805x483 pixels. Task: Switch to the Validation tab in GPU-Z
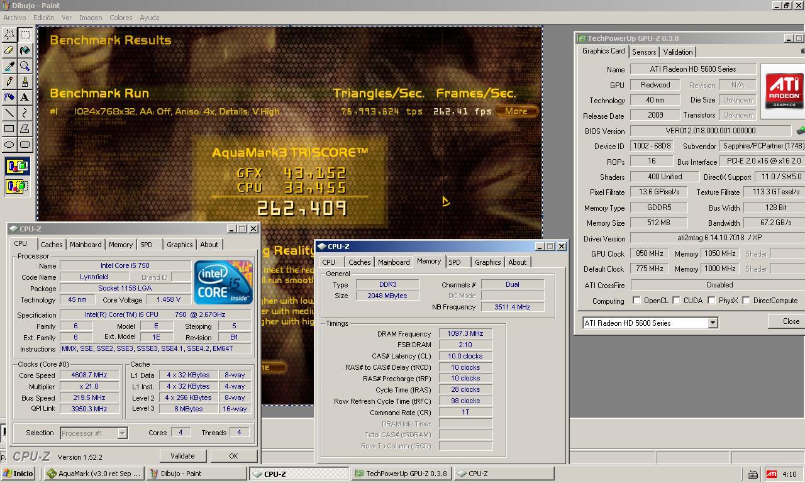pos(678,52)
